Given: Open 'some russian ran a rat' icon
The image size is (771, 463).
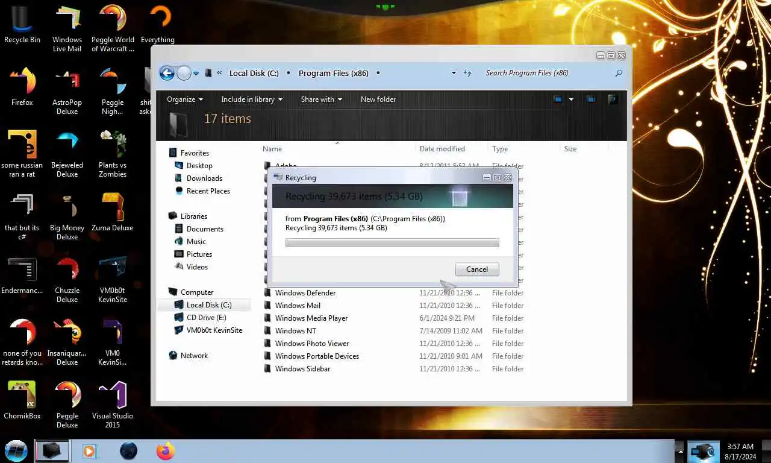Looking at the screenshot, I should [x=22, y=154].
